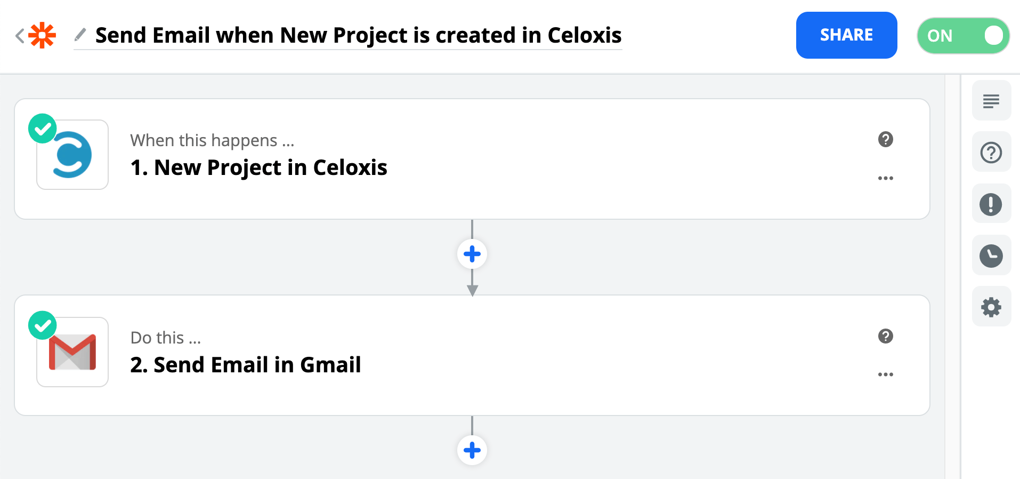Viewport: 1020px width, 479px height.
Task: Open the Celoxis app icon in step 1
Action: coord(72,155)
